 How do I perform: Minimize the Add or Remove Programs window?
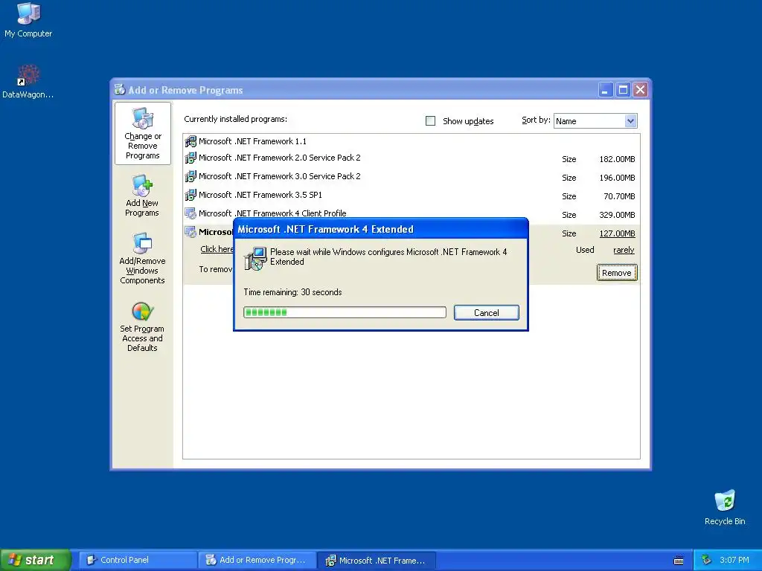point(605,90)
